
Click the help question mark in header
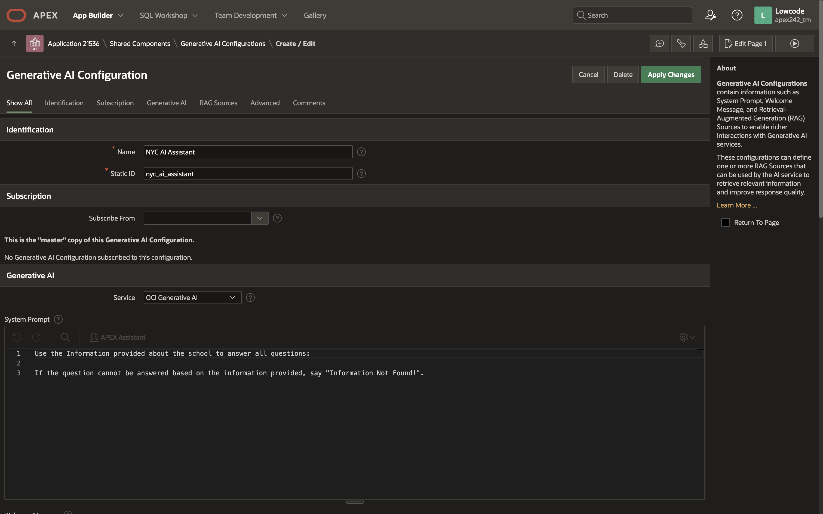pyautogui.click(x=737, y=15)
